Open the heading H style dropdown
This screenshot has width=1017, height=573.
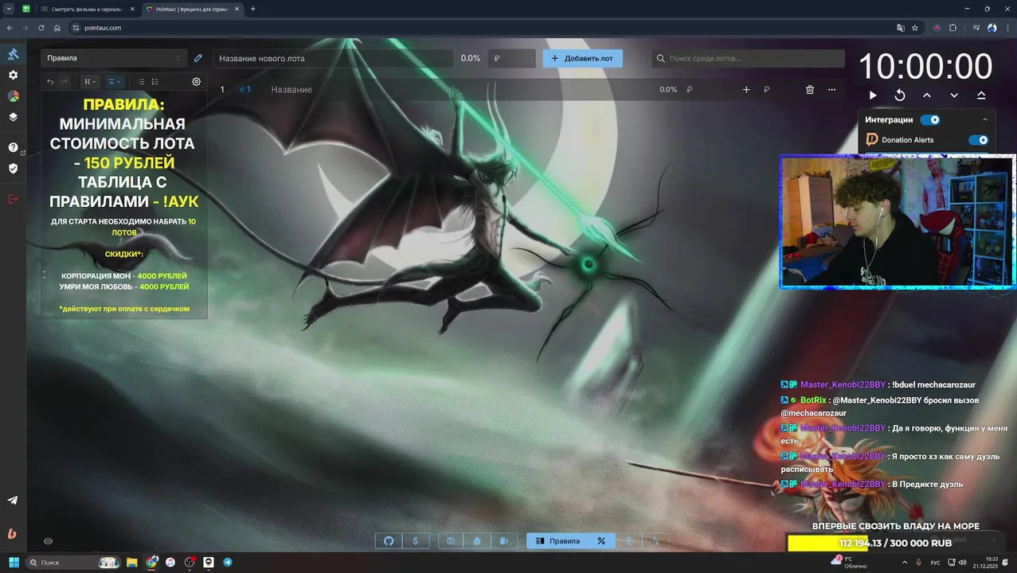90,81
